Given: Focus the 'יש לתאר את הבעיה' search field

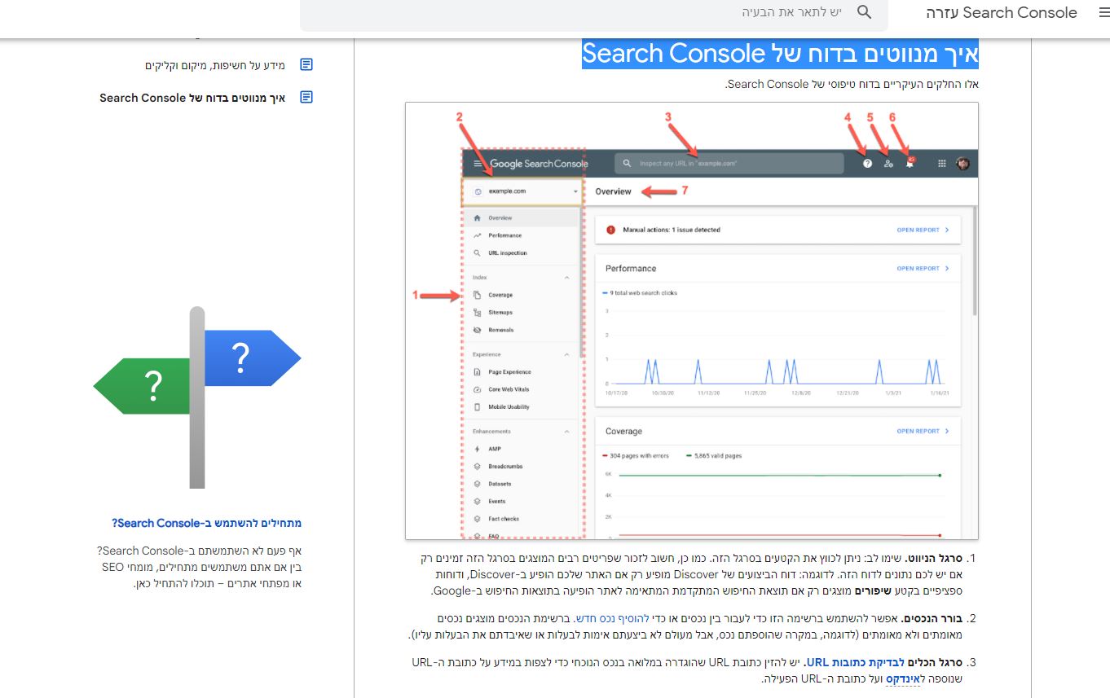Looking at the screenshot, I should [595, 12].
